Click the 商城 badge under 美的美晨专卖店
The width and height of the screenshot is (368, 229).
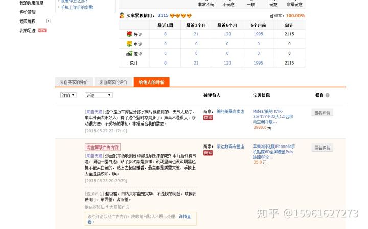click(x=208, y=117)
